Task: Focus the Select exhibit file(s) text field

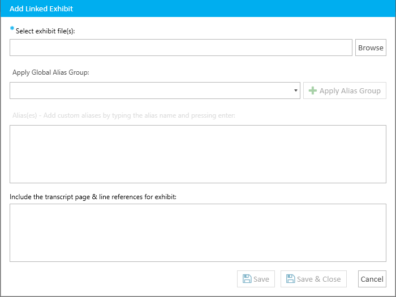Action: (x=181, y=48)
